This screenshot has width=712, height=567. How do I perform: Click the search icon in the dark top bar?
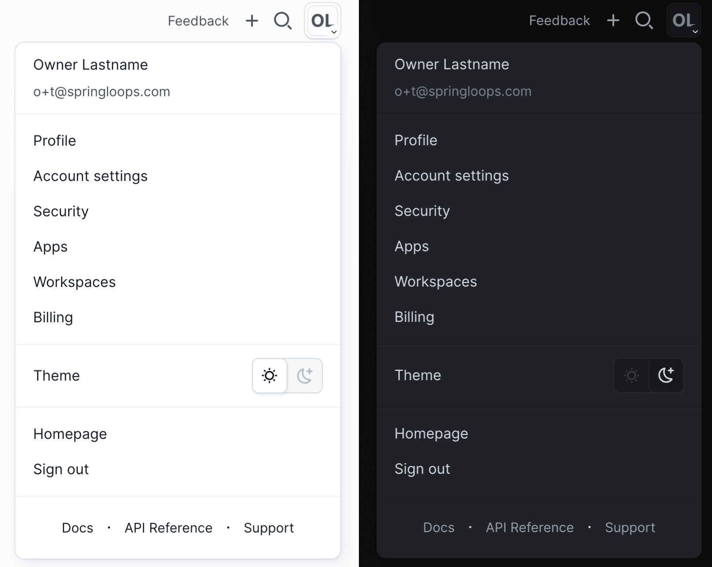tap(644, 20)
